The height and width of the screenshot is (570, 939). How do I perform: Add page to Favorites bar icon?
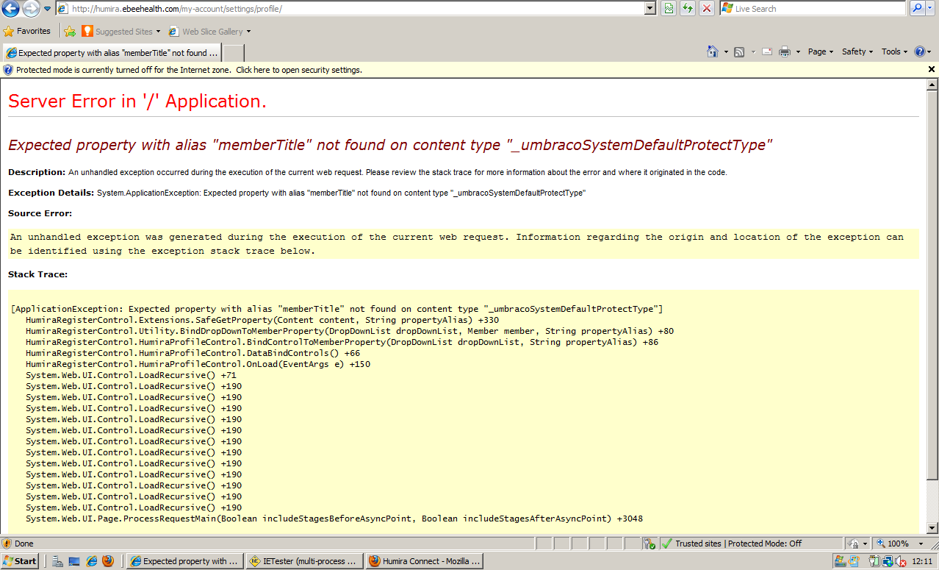coord(70,32)
